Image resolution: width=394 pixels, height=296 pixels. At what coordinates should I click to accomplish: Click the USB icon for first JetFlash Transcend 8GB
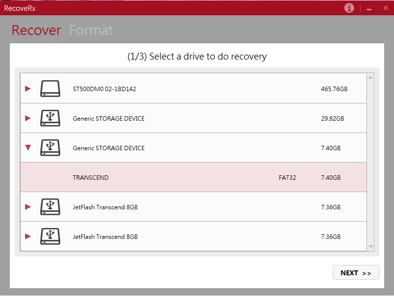[50, 207]
